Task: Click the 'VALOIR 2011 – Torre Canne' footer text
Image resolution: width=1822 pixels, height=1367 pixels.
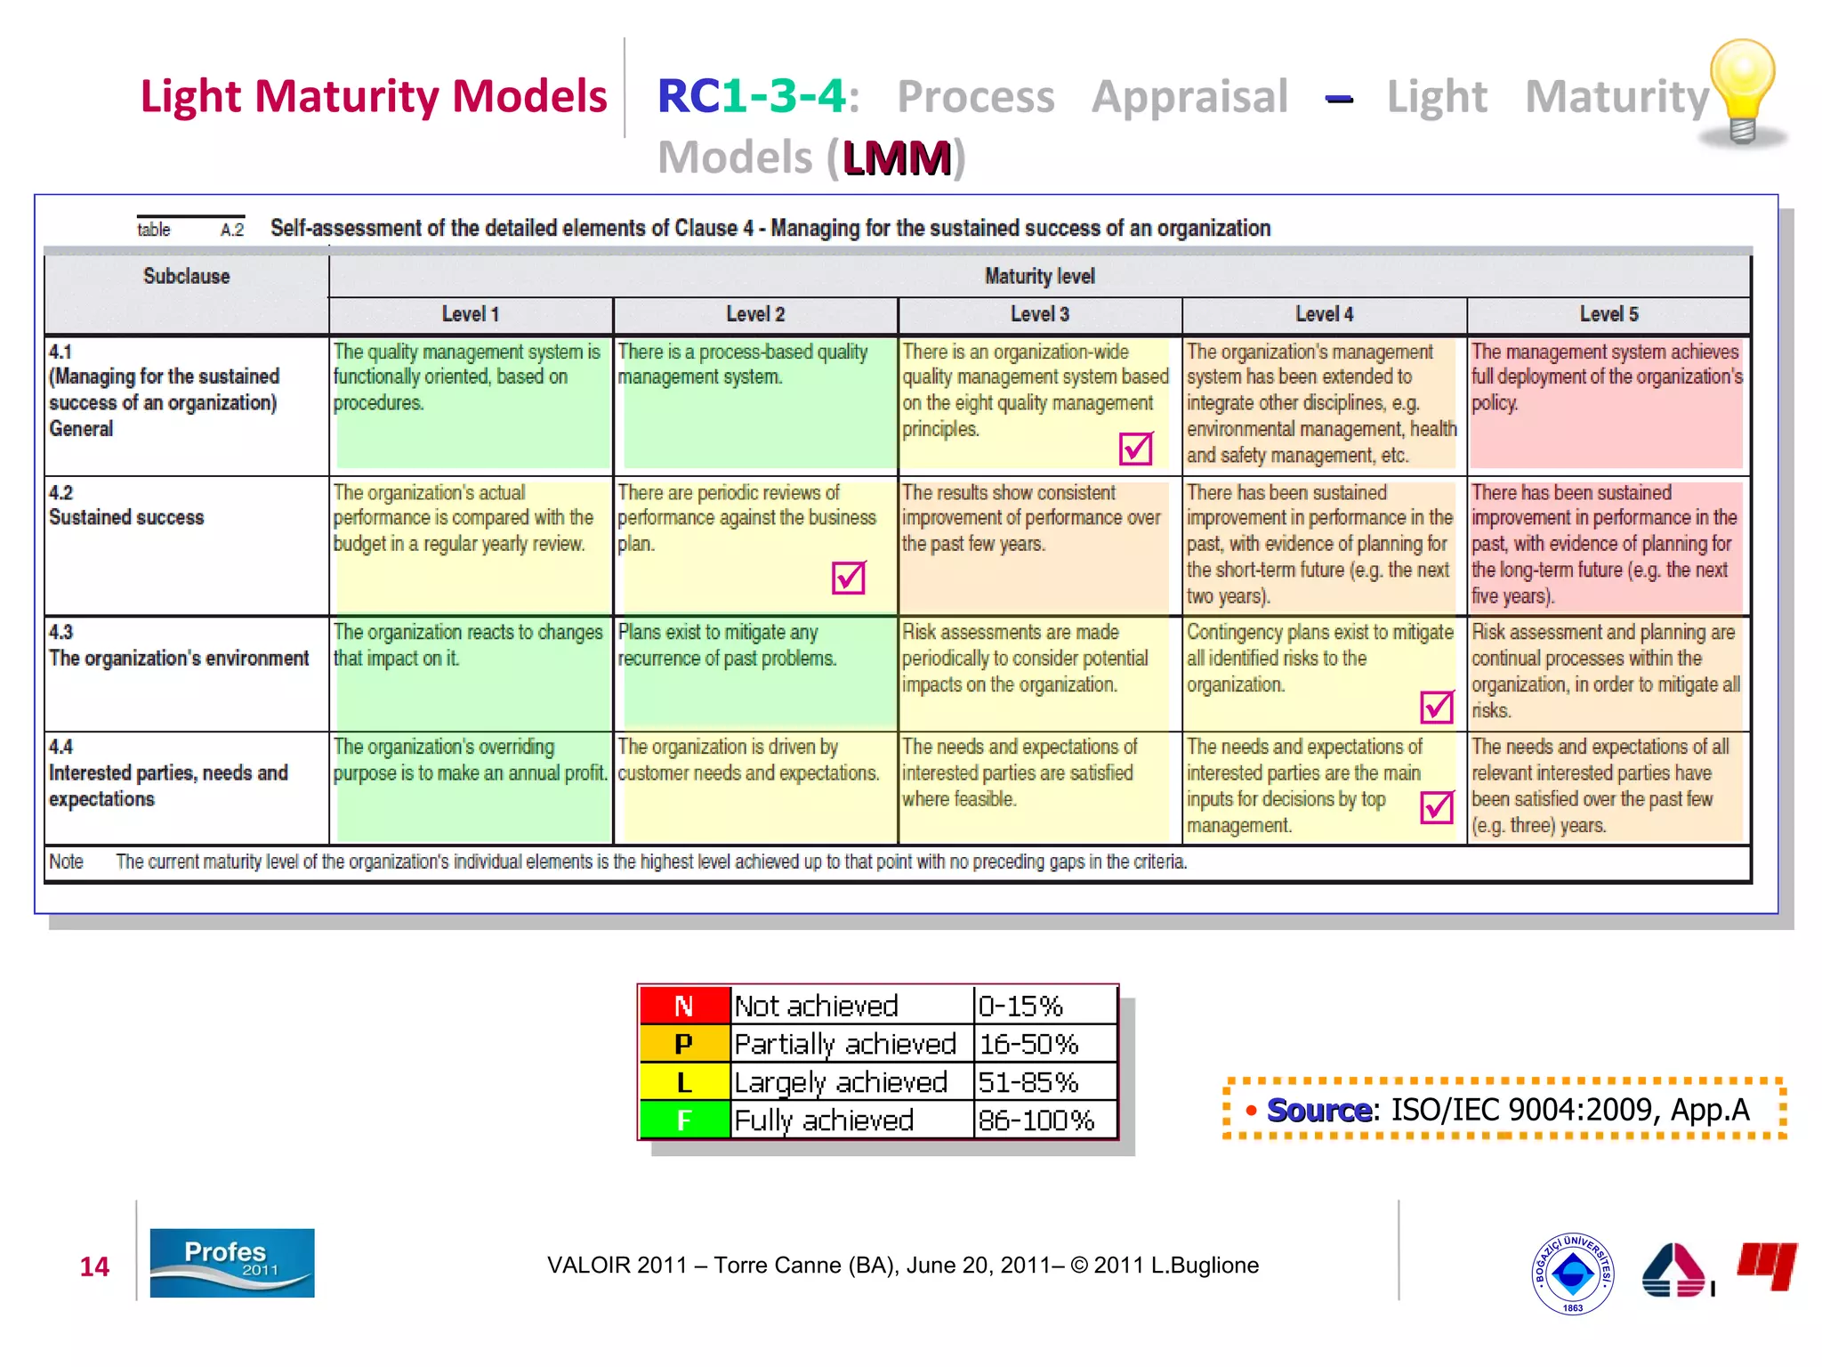Action: pyautogui.click(x=903, y=1265)
